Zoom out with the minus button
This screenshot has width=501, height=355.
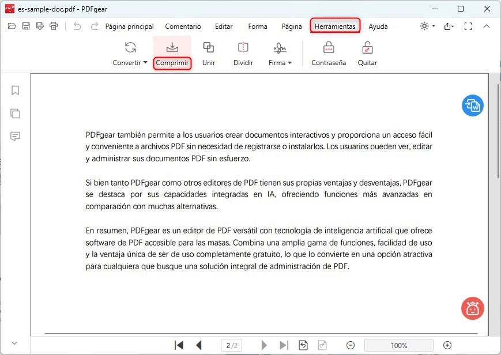(351, 345)
